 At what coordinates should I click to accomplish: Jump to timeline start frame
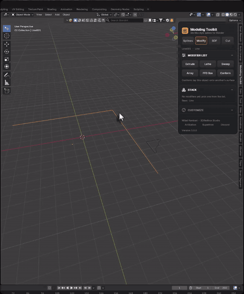pyautogui.click(x=59, y=288)
